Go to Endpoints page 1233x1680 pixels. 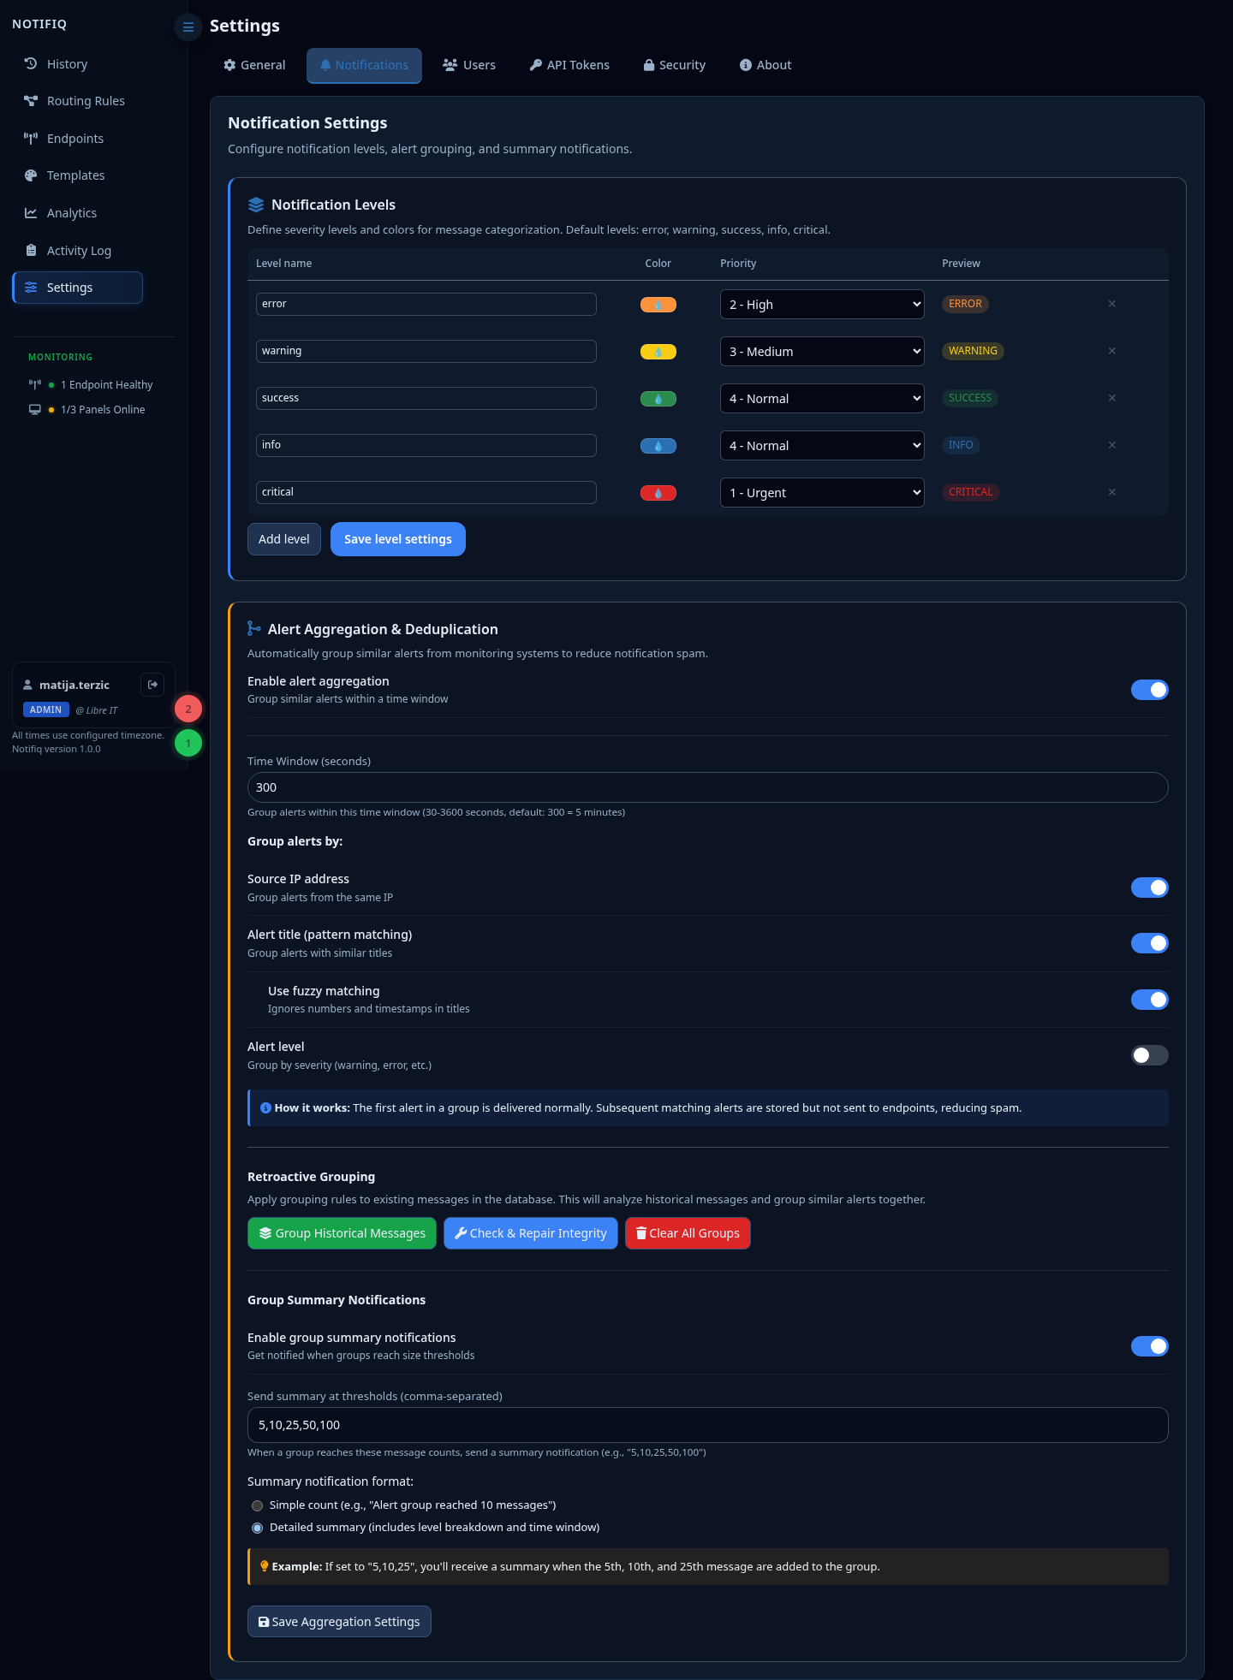77,139
